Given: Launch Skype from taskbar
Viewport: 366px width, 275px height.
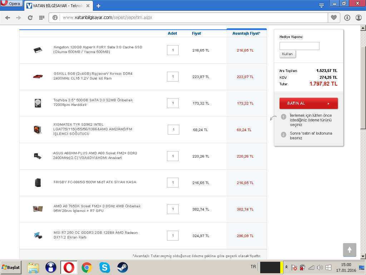Looking at the screenshot, I should [105, 267].
